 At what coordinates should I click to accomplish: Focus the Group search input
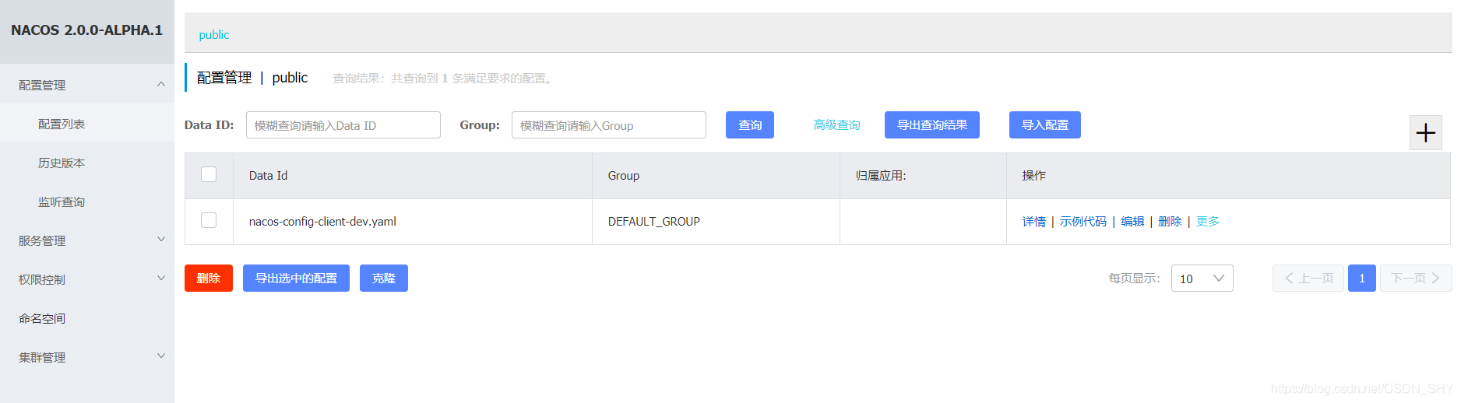pos(609,124)
